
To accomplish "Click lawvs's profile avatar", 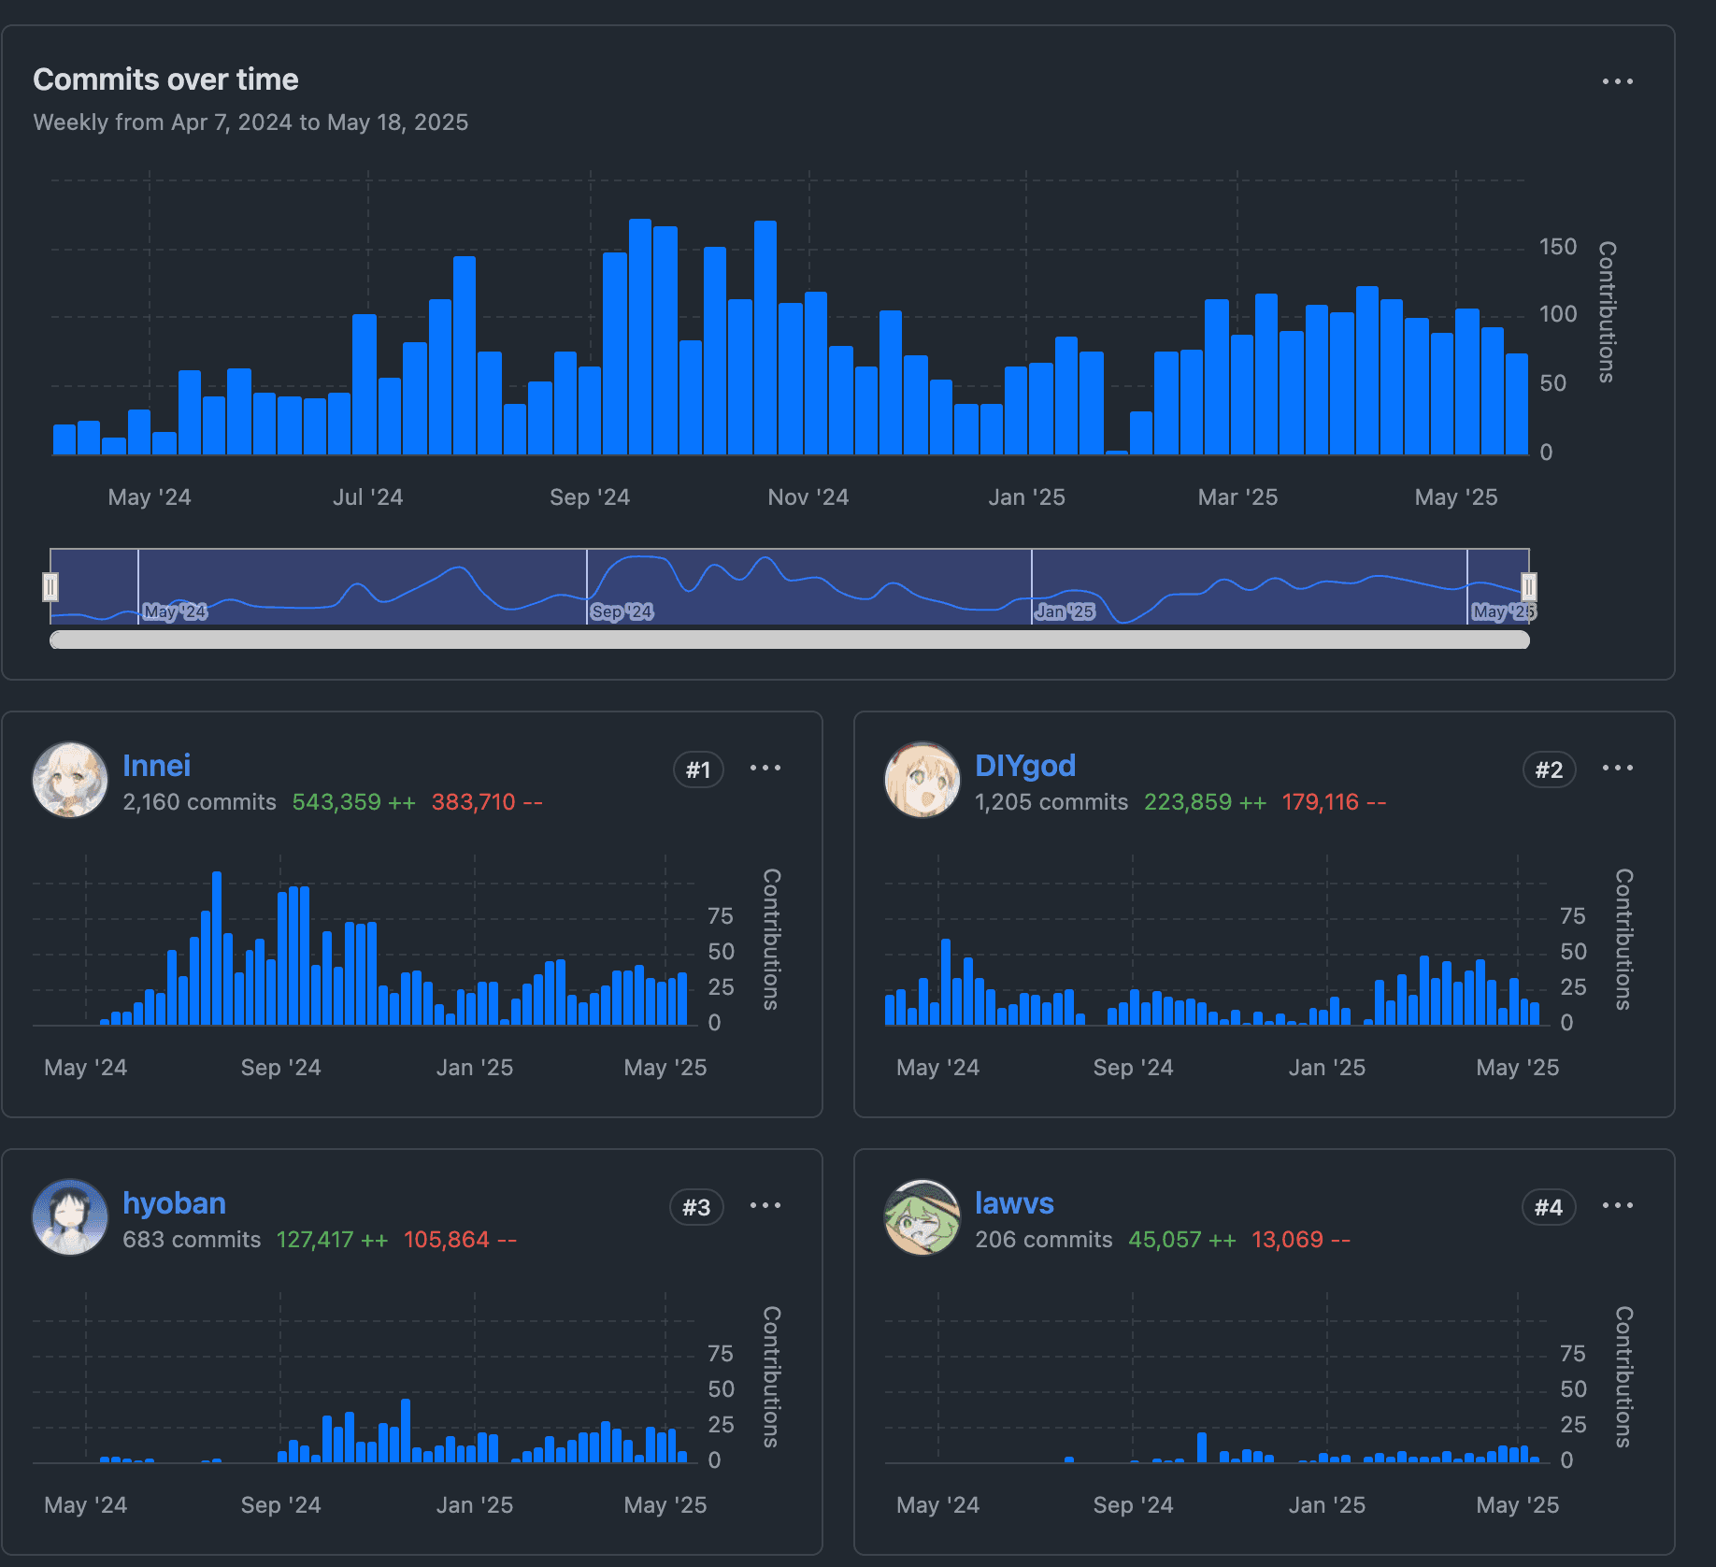I will pos(922,1217).
